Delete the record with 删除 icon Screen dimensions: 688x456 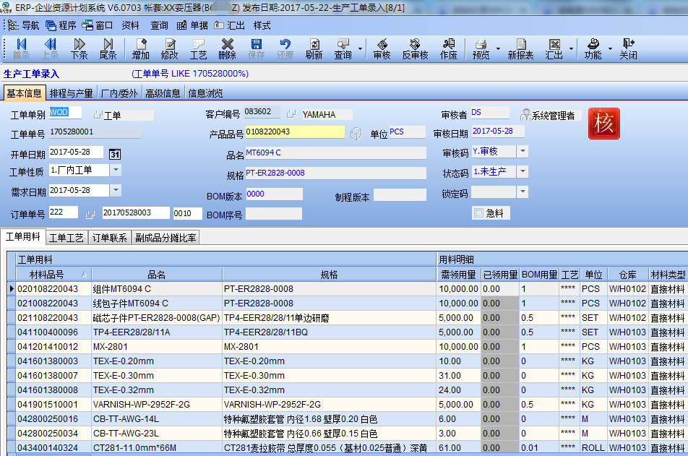pos(227,48)
